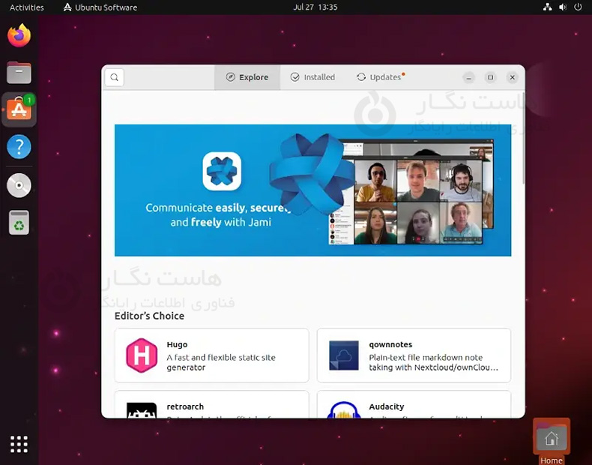
Task: Show Applications grid in dock
Action: pyautogui.click(x=19, y=444)
